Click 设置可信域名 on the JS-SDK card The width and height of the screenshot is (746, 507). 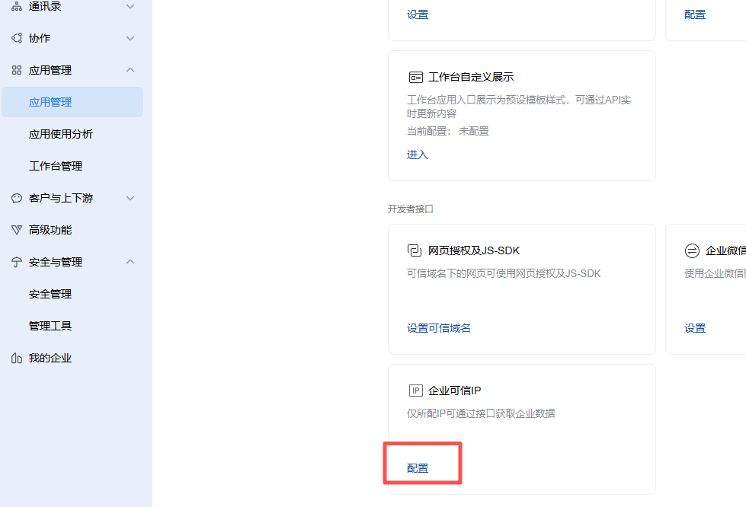tap(438, 327)
